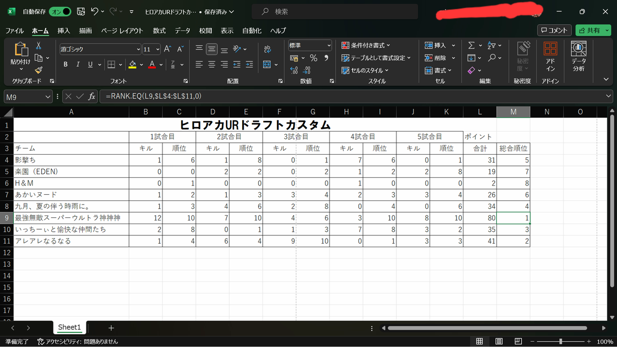Apply comma style format
Image resolution: width=617 pixels, height=347 pixels.
pyautogui.click(x=326, y=58)
